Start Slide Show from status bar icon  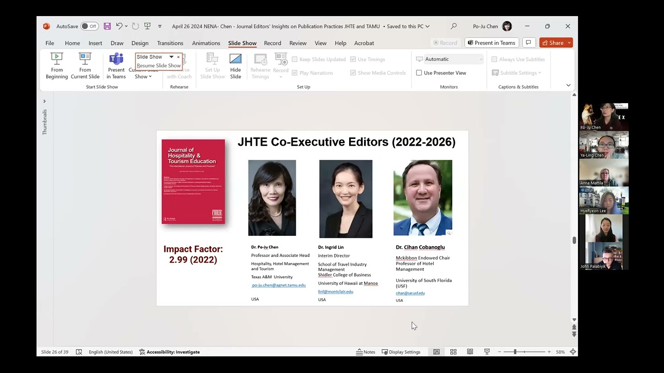tap(487, 352)
